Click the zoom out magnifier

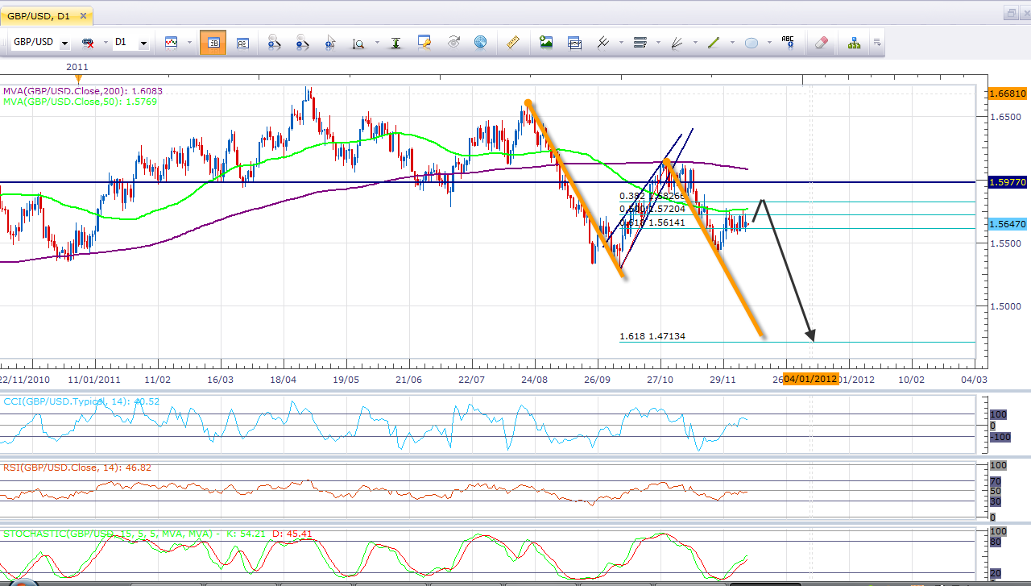(302, 43)
